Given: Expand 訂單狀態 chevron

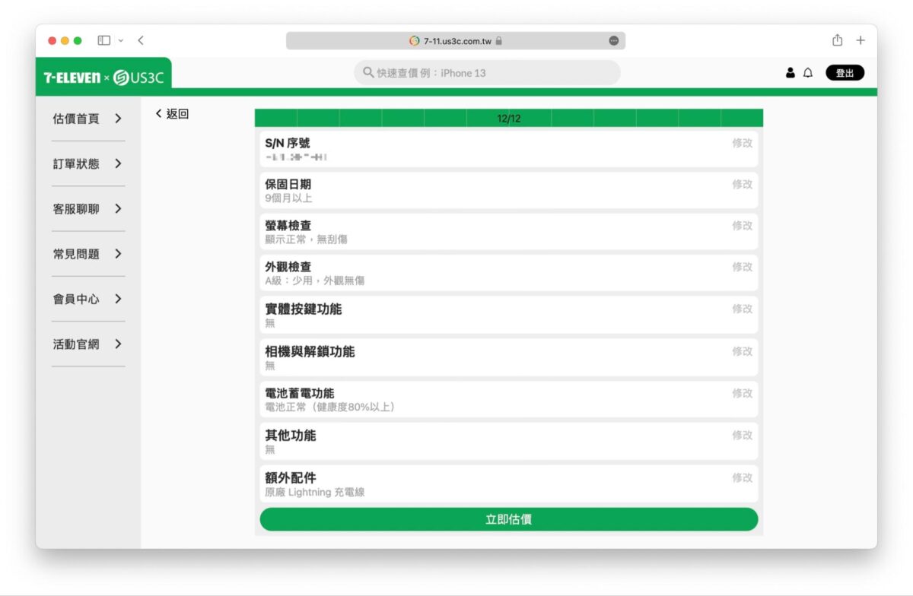Looking at the screenshot, I should pos(118,163).
